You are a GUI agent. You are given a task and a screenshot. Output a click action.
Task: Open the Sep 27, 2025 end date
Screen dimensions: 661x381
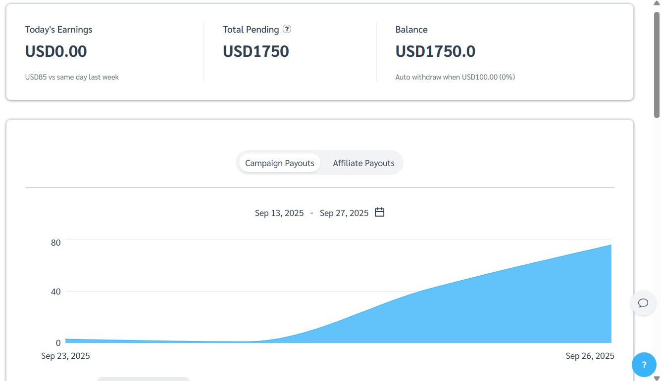[344, 213]
